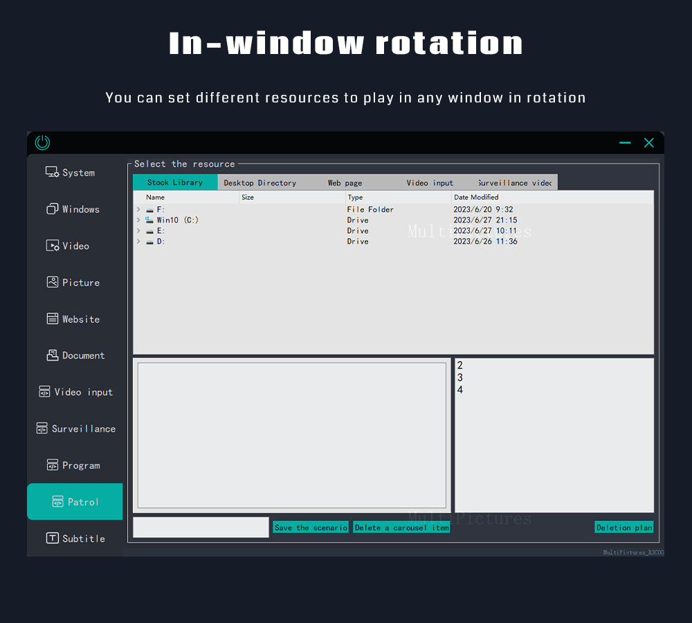
Task: Click the Delete a carousel item button
Action: (401, 527)
